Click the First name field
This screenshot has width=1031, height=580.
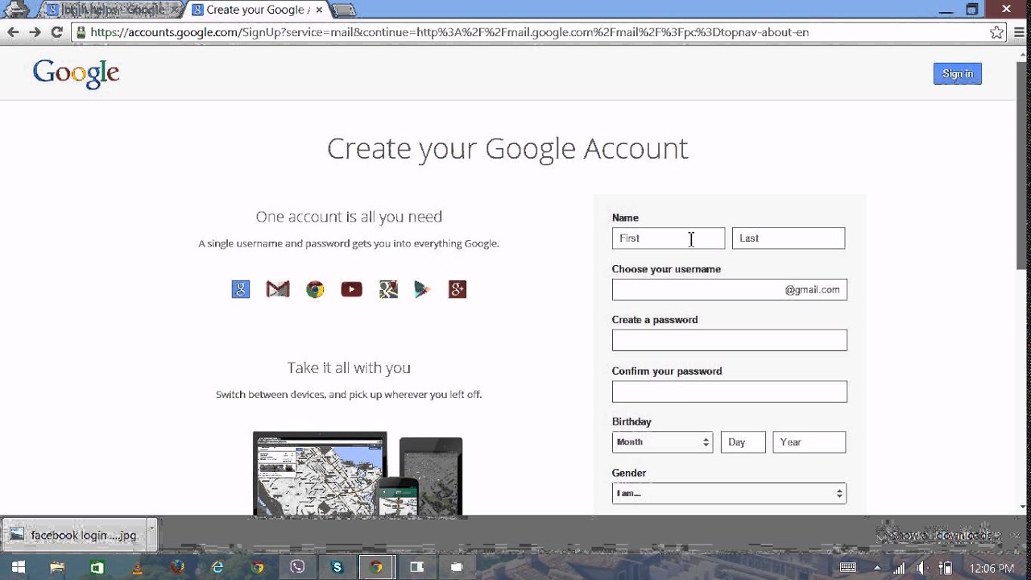(669, 238)
